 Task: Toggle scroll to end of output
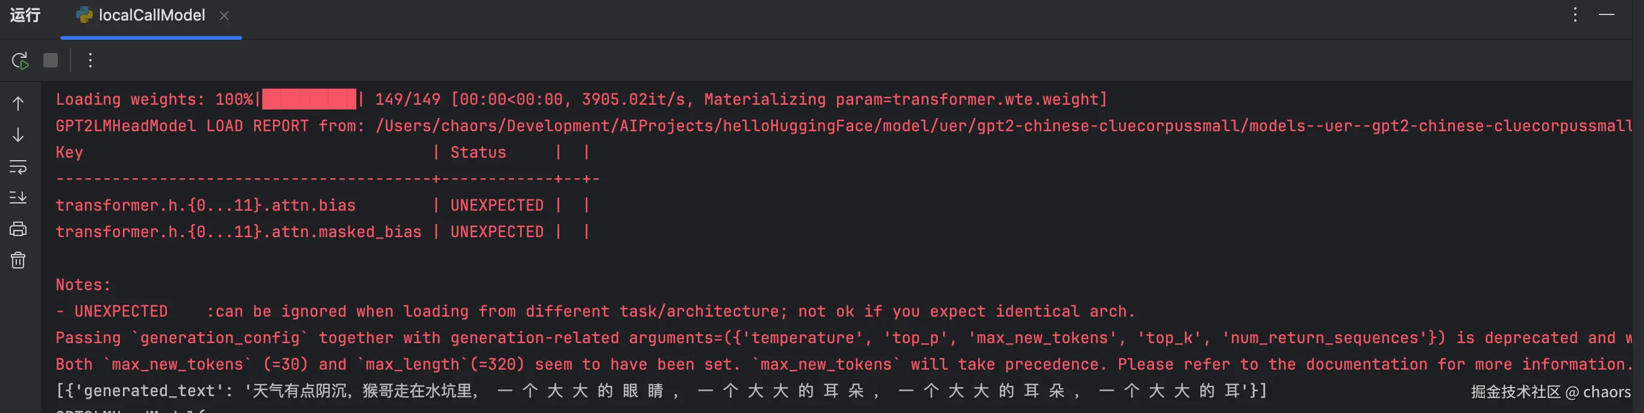click(18, 197)
